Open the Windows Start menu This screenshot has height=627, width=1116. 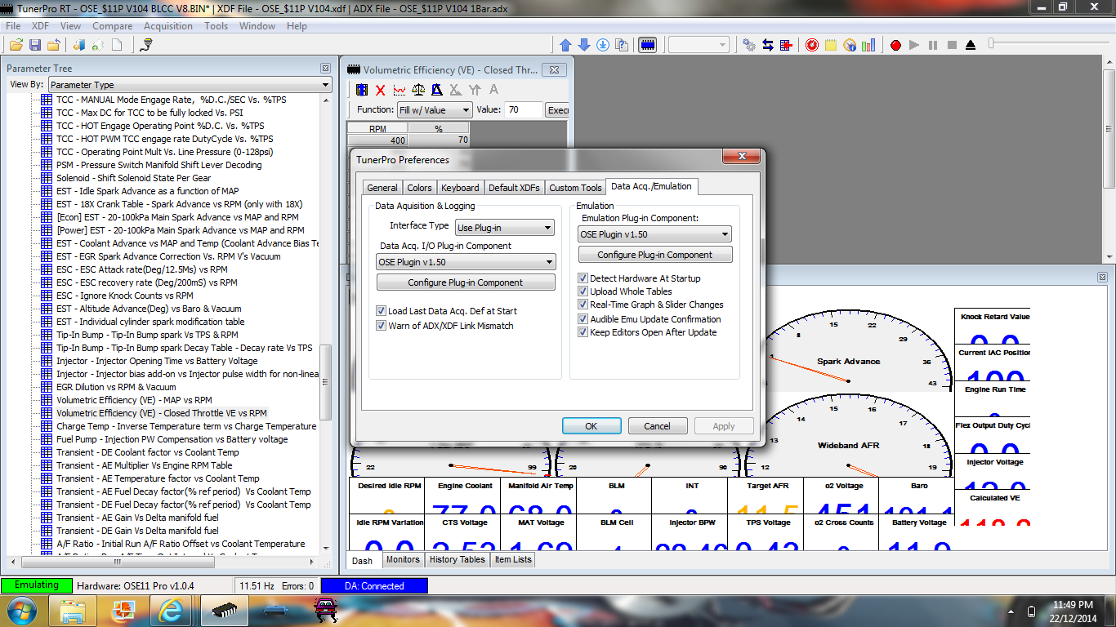coord(20,609)
